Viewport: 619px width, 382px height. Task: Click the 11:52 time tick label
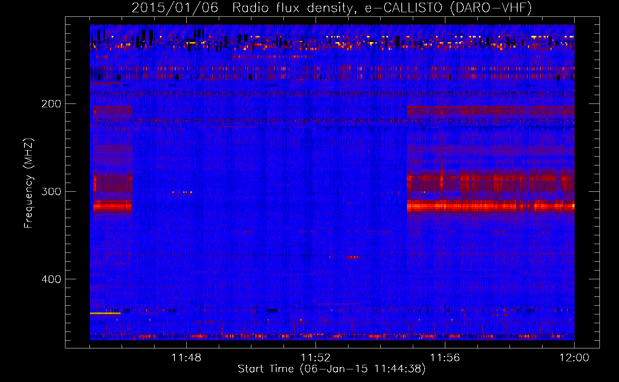[316, 358]
